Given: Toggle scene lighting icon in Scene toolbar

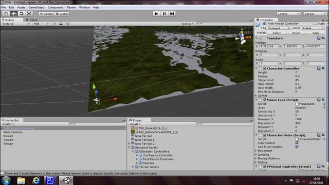Looking at the screenshot, I should click(55, 24).
